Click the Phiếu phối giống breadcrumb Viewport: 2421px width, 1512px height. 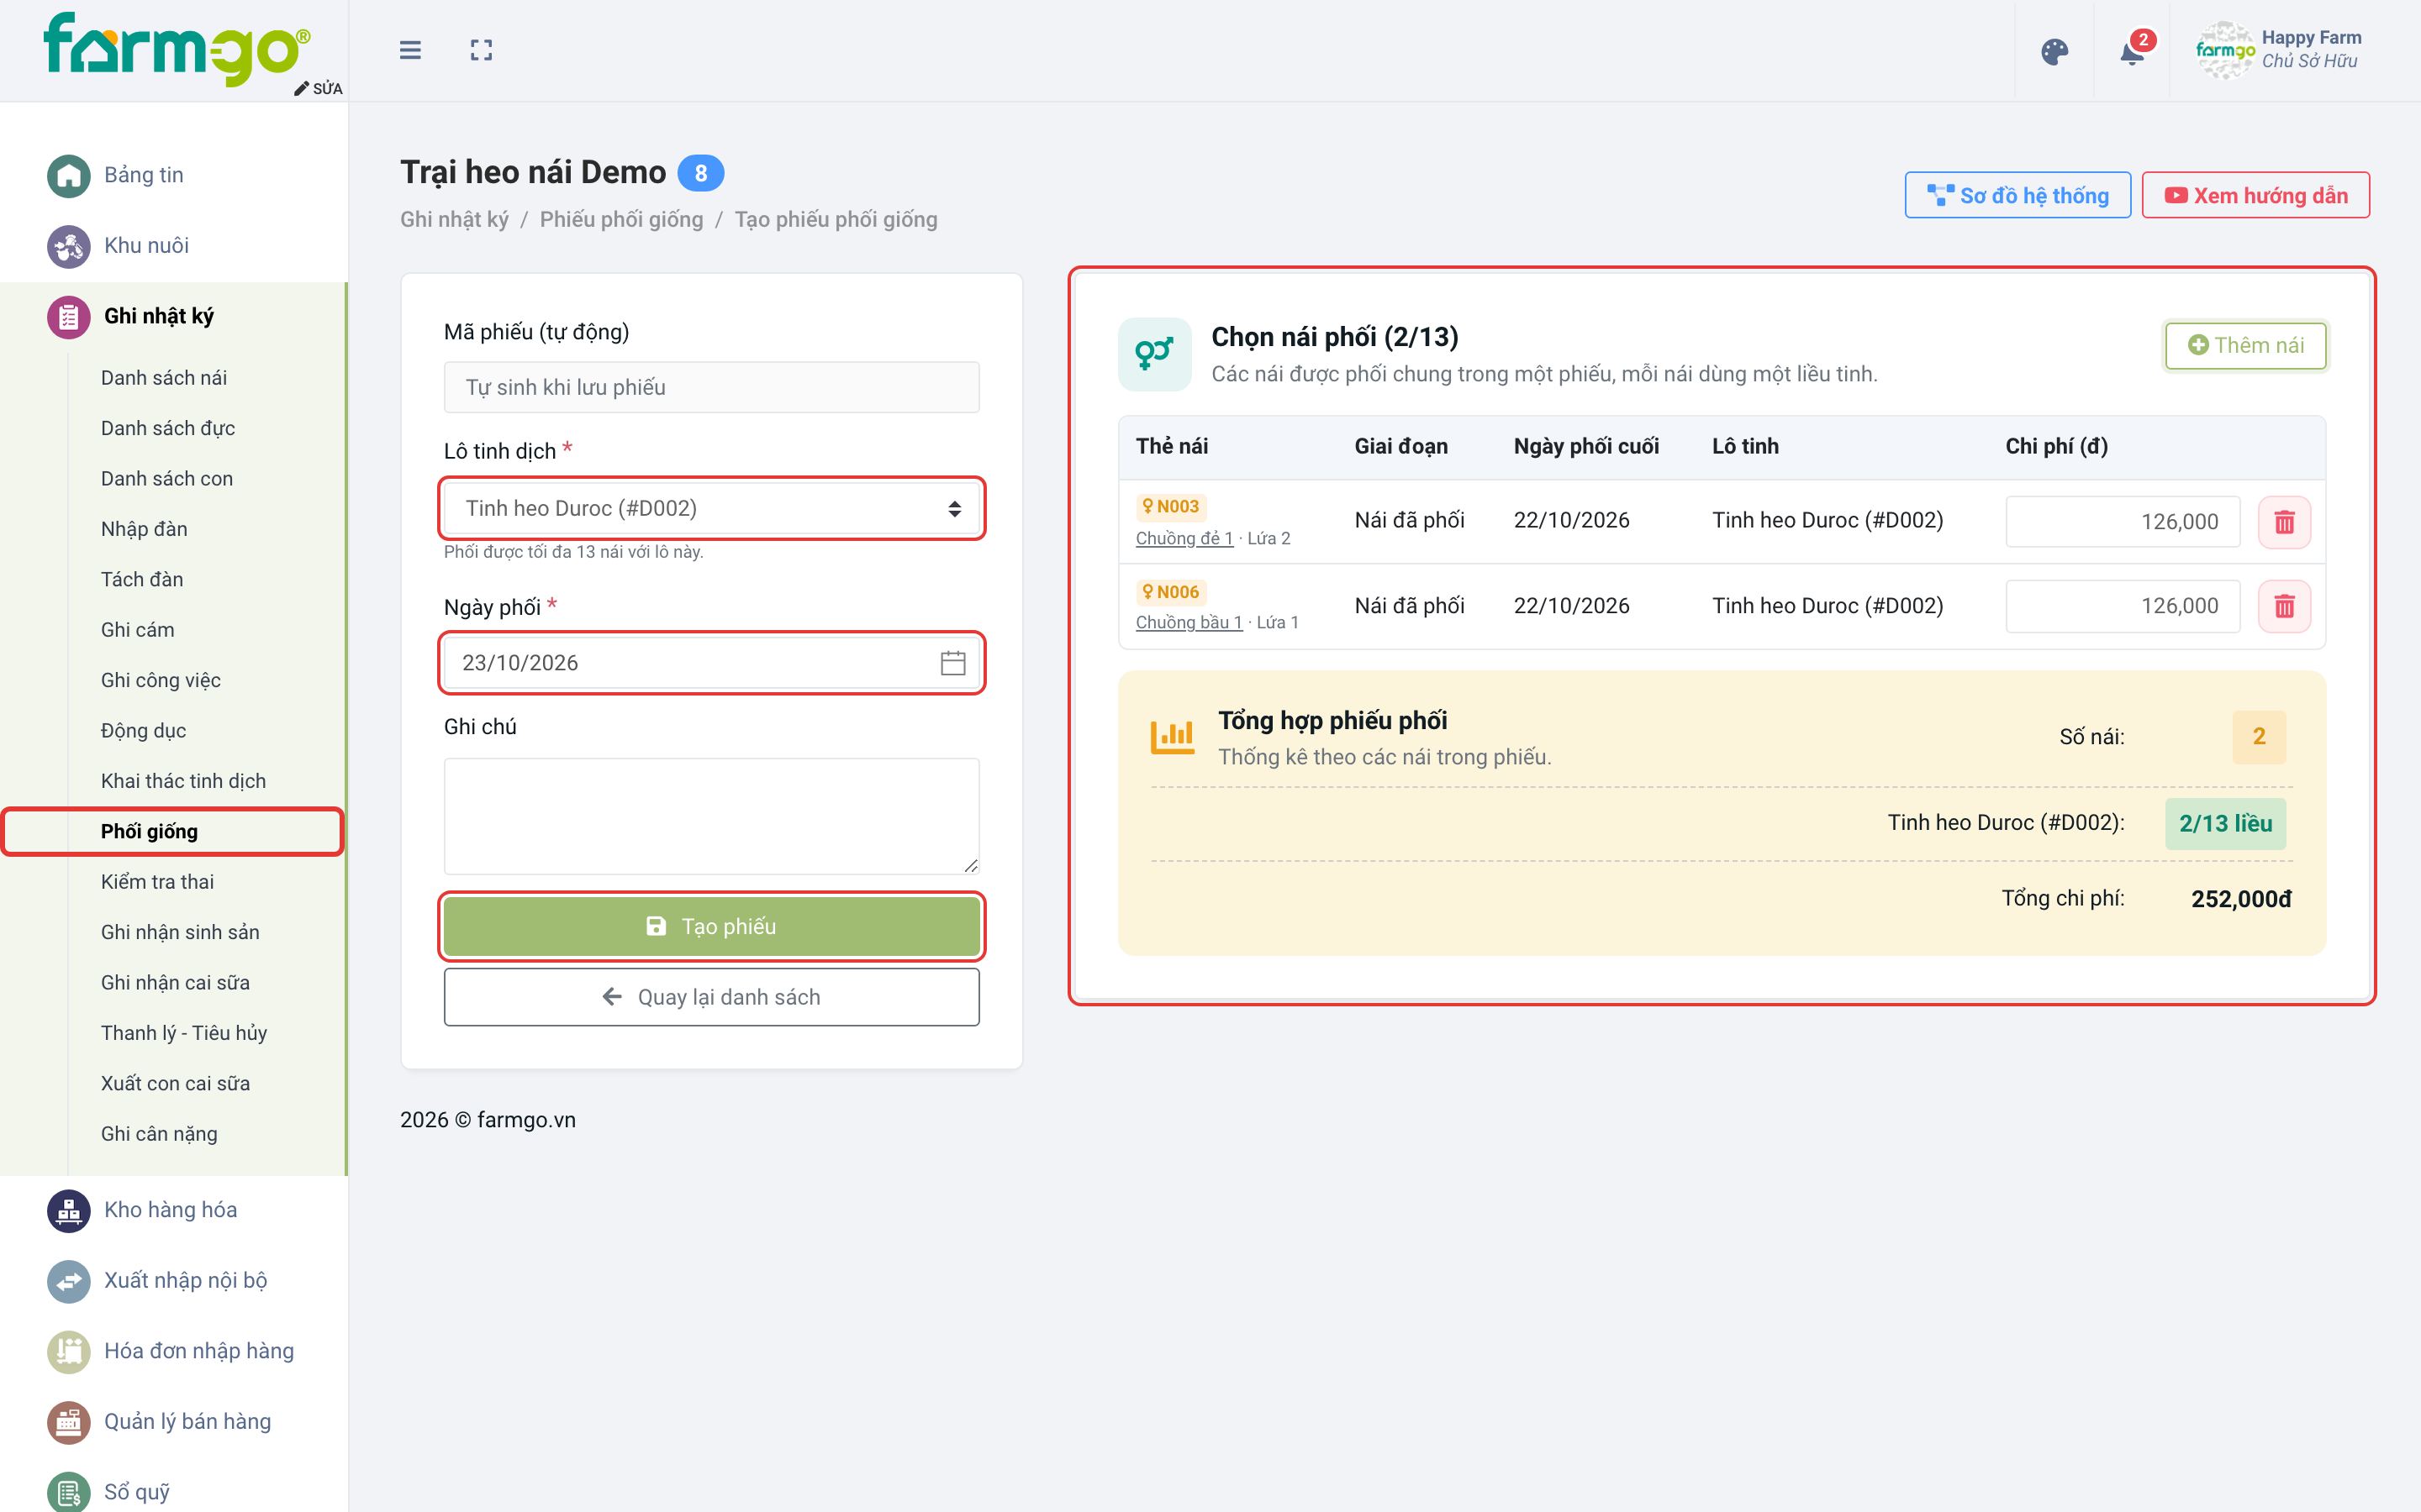click(621, 219)
